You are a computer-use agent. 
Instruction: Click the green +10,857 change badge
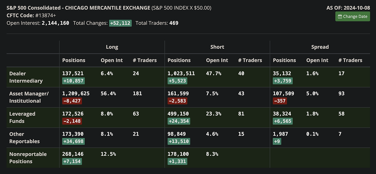click(x=73, y=81)
